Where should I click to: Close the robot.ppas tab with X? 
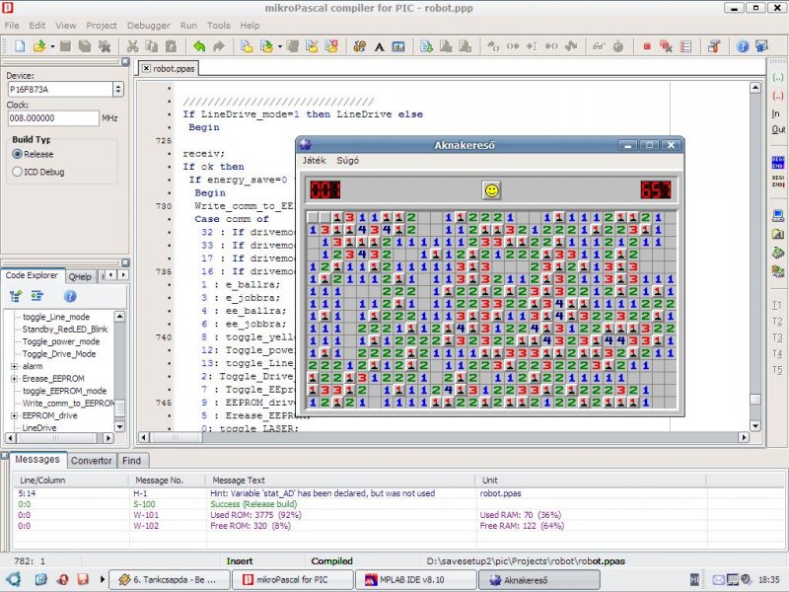click(x=146, y=68)
